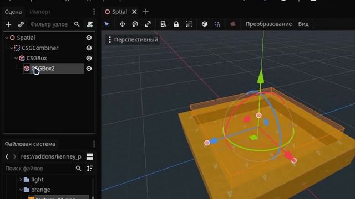Click the file search magnifier icon
Viewport: 355px width, 199px height.
(x=78, y=168)
